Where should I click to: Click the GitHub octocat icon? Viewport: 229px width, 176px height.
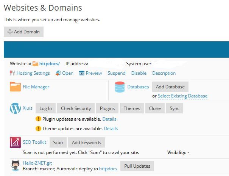(16, 166)
